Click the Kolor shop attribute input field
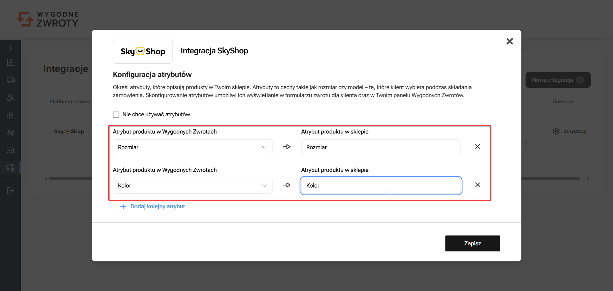The width and height of the screenshot is (613, 291). point(381,186)
